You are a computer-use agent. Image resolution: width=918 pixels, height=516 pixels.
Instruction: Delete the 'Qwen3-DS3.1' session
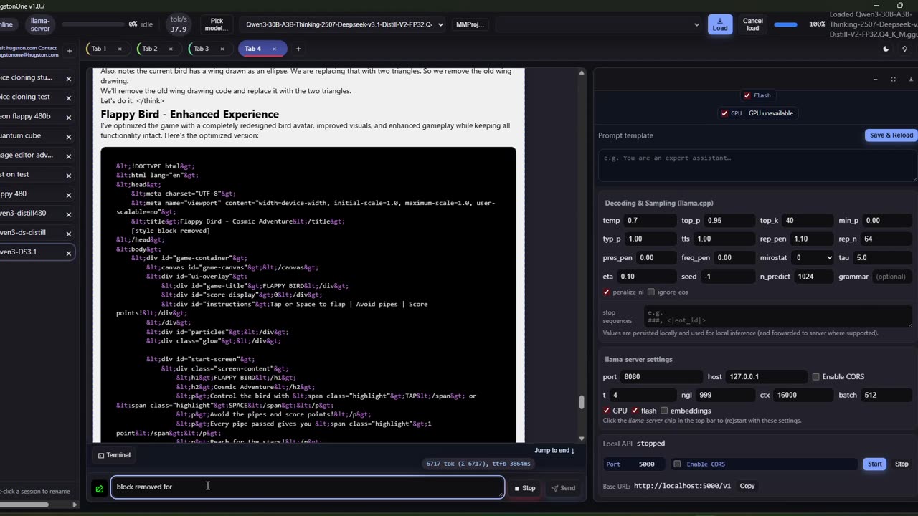pos(69,253)
